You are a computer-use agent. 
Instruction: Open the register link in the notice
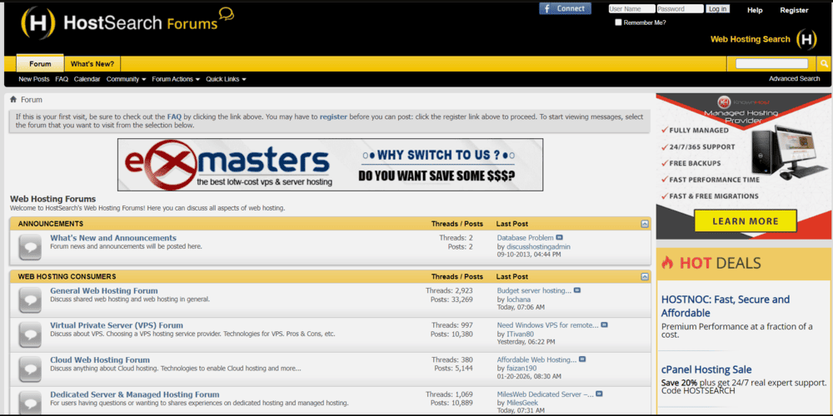334,116
